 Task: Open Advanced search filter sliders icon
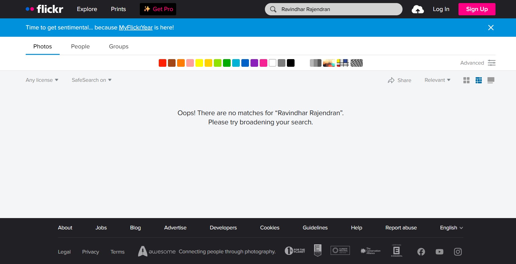[492, 63]
